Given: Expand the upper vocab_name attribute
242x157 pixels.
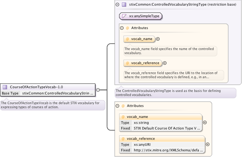Looking at the screenshot, I should (x=158, y=39).
